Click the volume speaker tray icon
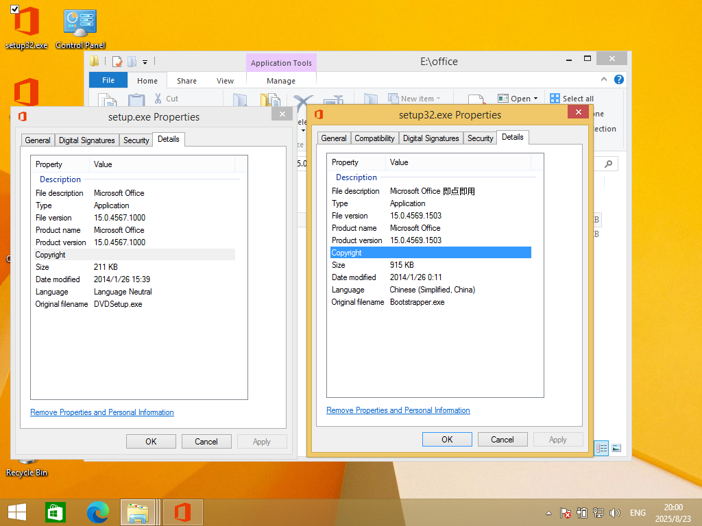 click(614, 513)
